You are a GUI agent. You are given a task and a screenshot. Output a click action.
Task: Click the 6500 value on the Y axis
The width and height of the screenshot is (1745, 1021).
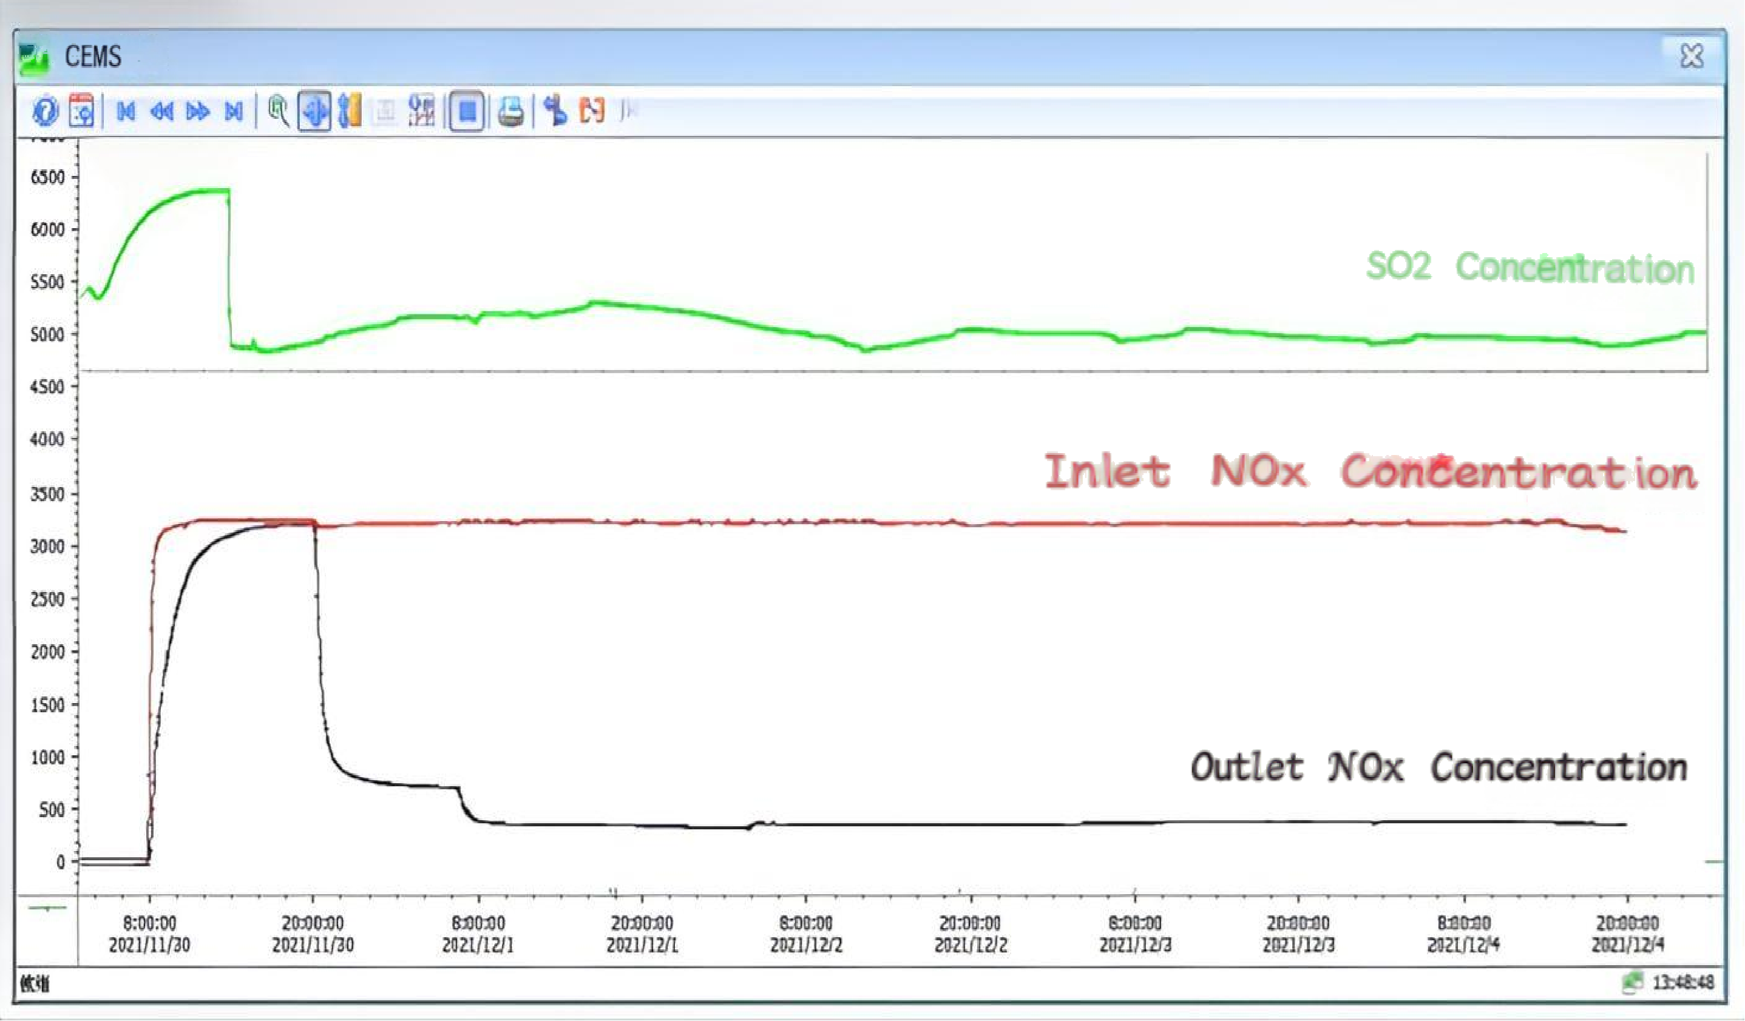tap(47, 177)
